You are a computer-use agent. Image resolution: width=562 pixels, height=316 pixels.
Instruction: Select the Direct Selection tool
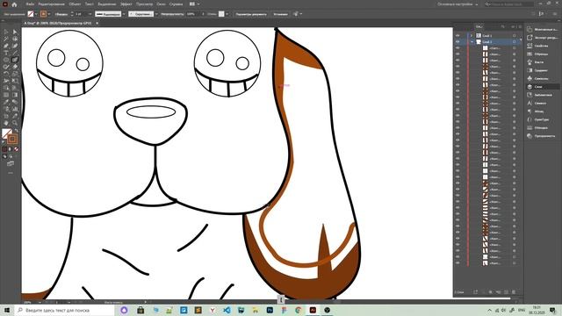click(15, 32)
